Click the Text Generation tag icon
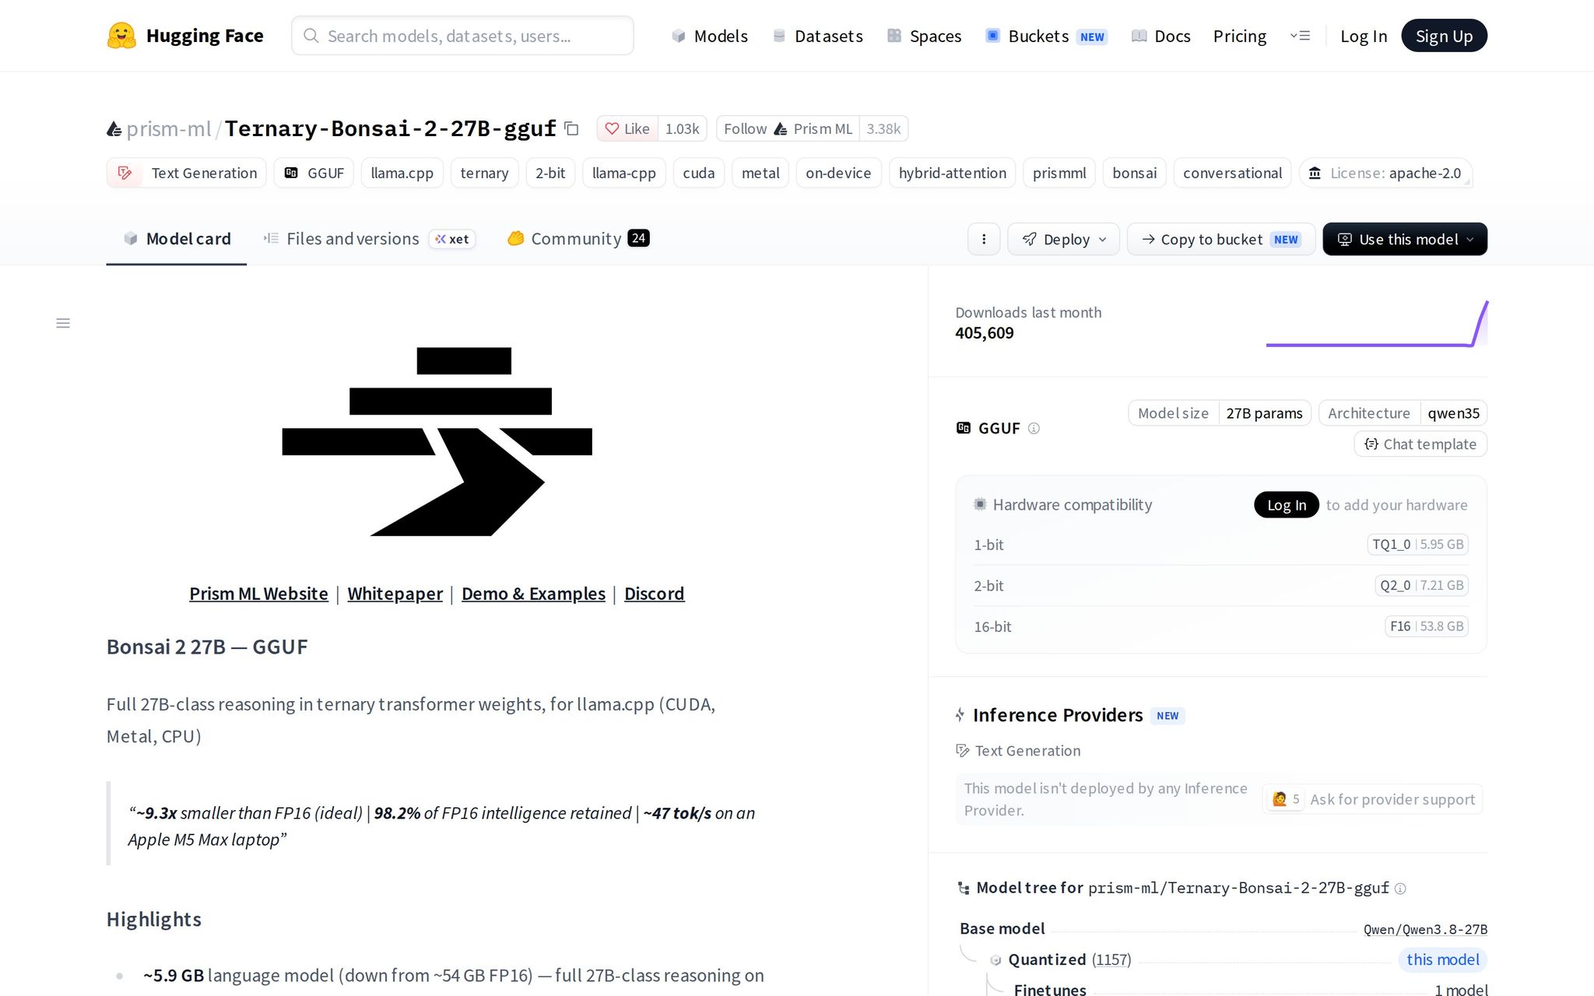Image resolution: width=1594 pixels, height=996 pixels. [125, 173]
